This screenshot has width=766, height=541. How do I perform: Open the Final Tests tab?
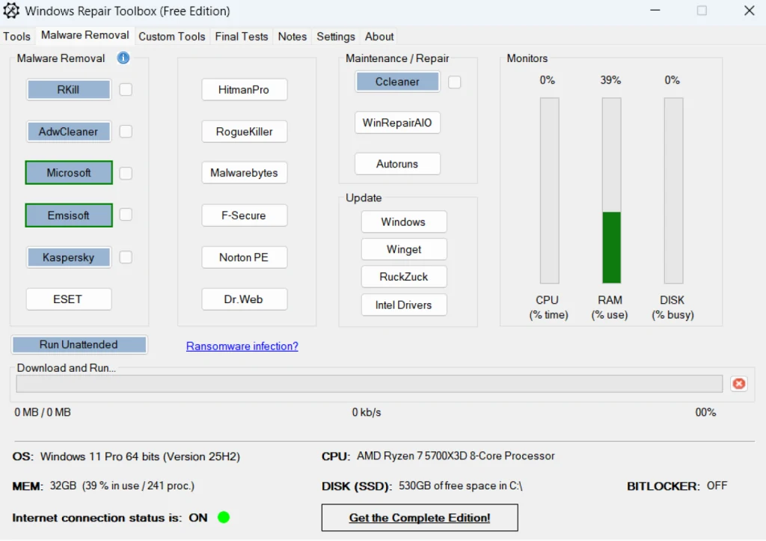click(242, 37)
